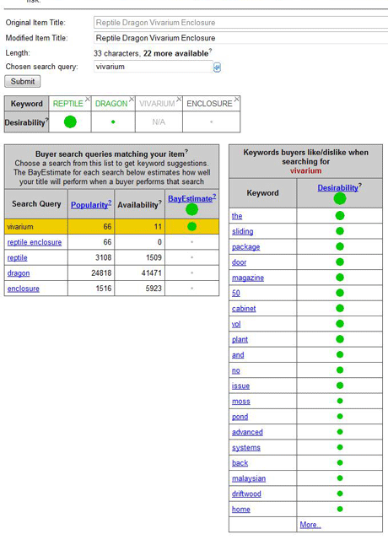Click the More... link below keyword list
The height and width of the screenshot is (545, 388).
(x=310, y=525)
